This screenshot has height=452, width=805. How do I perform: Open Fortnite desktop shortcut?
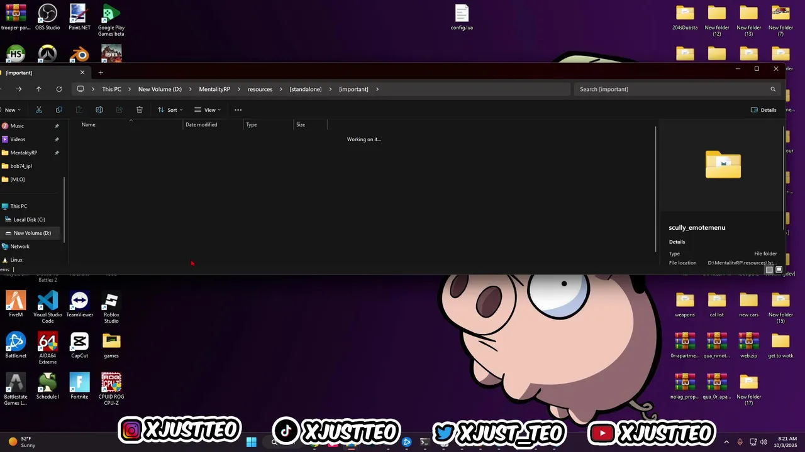click(x=79, y=386)
